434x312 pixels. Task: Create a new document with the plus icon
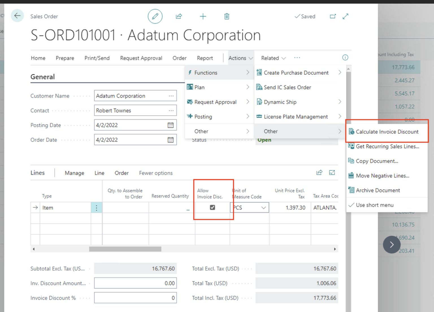coord(203,16)
